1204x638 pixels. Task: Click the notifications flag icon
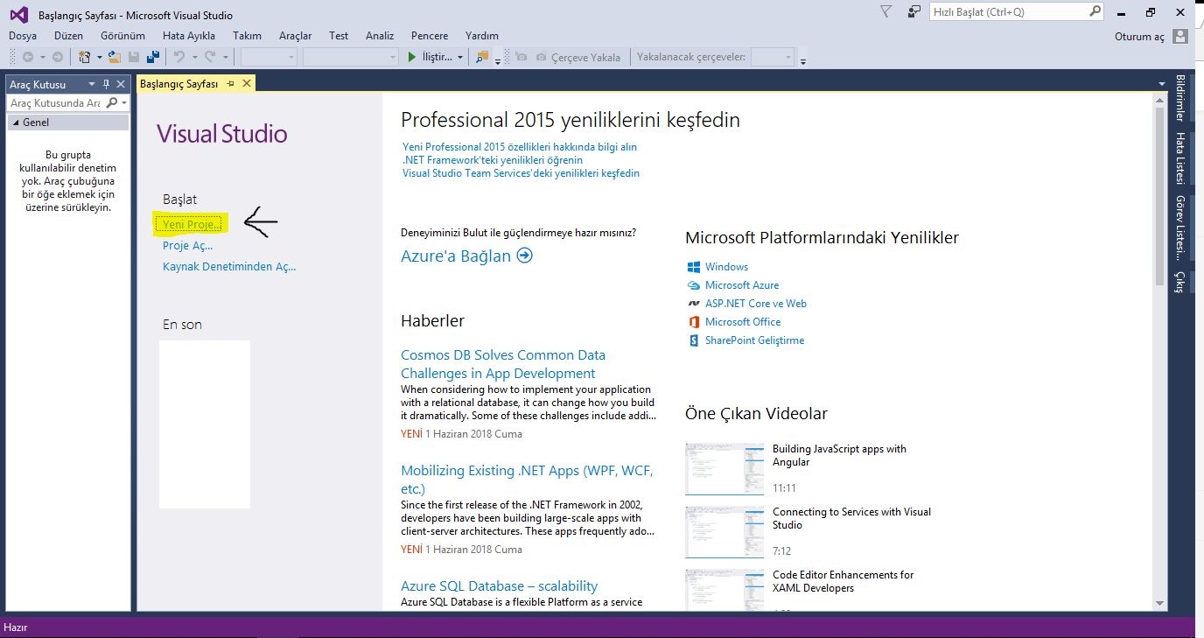pos(886,12)
